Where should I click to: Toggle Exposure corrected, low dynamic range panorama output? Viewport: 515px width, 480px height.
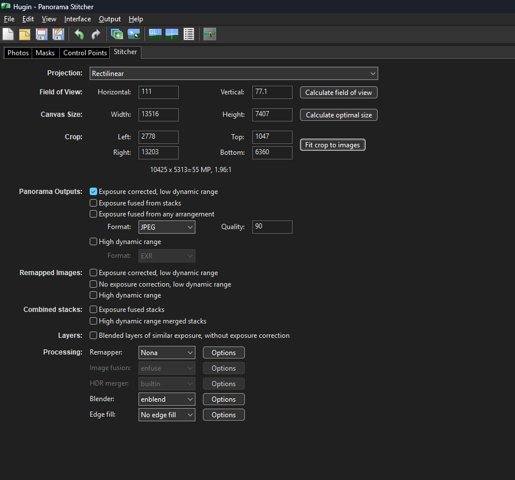point(93,192)
